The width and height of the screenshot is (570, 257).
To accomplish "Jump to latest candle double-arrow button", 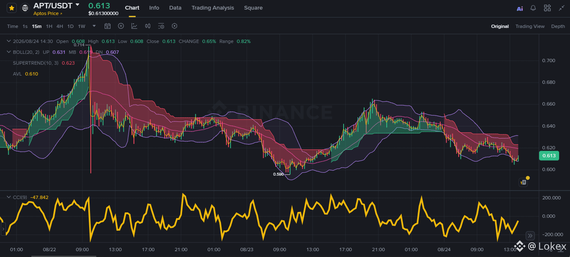I will (x=529, y=235).
